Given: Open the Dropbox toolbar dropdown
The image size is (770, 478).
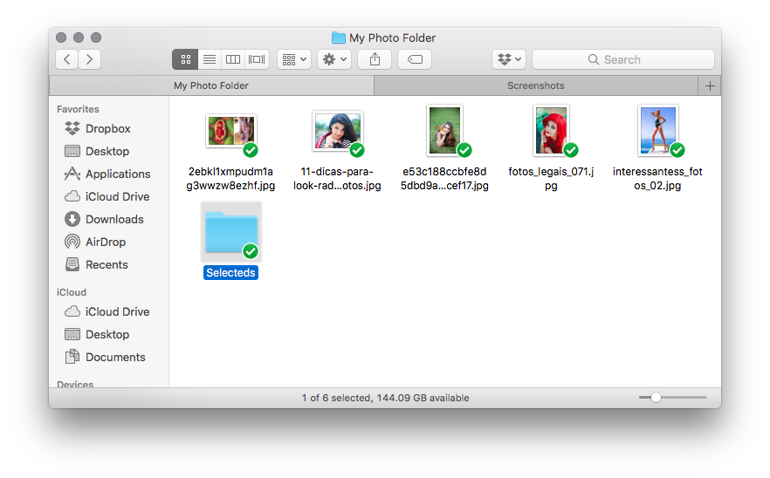Looking at the screenshot, I should point(509,59).
